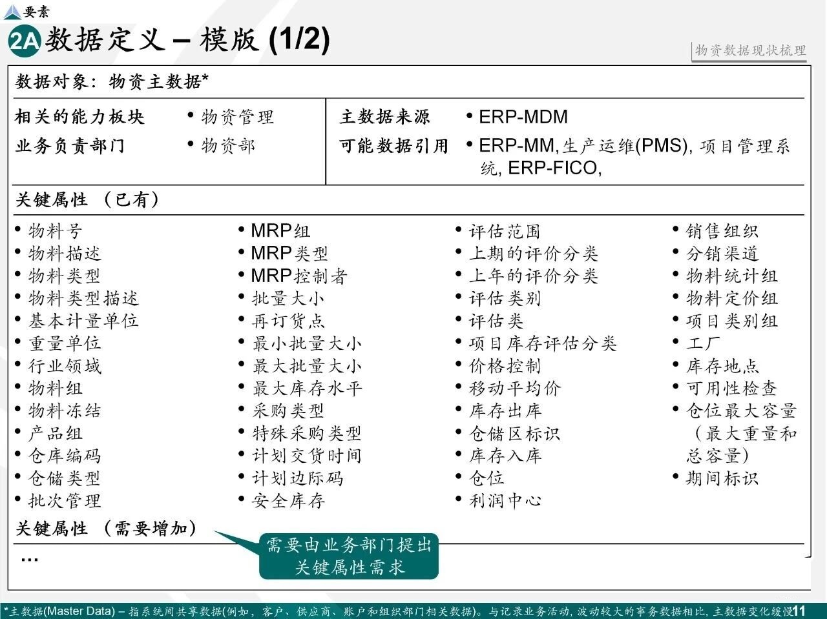The width and height of the screenshot is (827, 619).
Task: Click the green callout 需要由业务部门提出关键属性需求
Action: click(349, 556)
